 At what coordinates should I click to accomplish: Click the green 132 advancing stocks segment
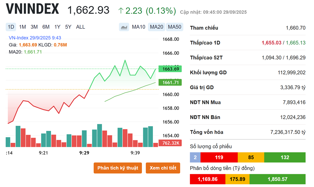click(x=285, y=158)
